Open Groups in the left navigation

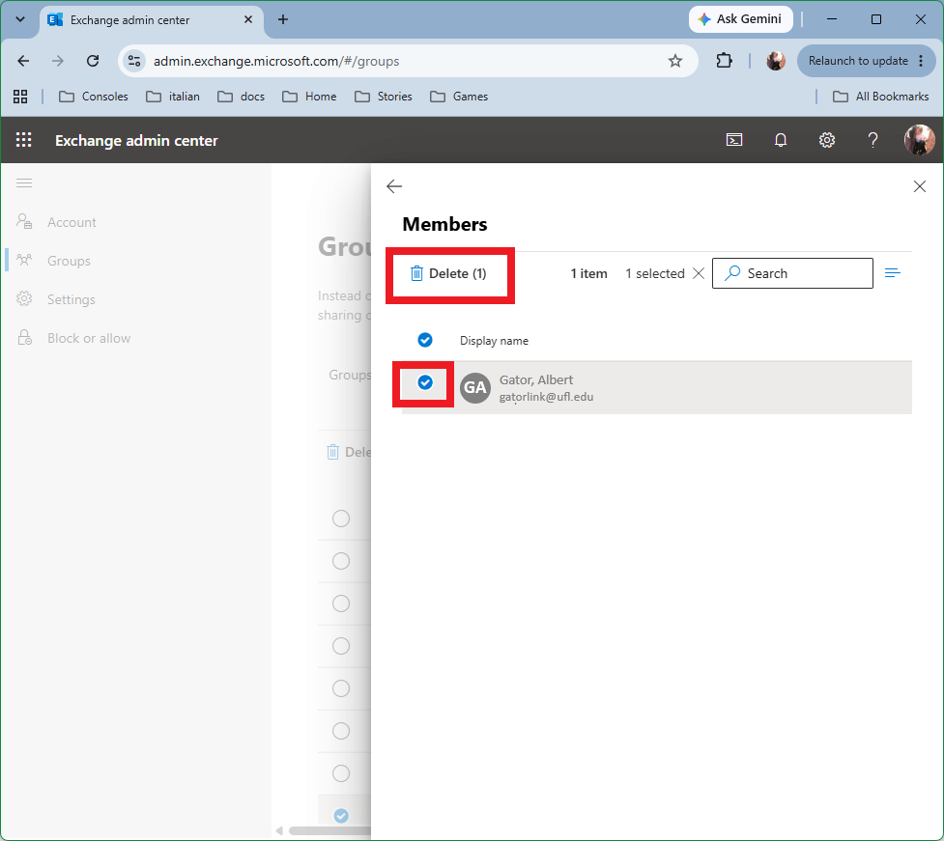click(x=69, y=261)
